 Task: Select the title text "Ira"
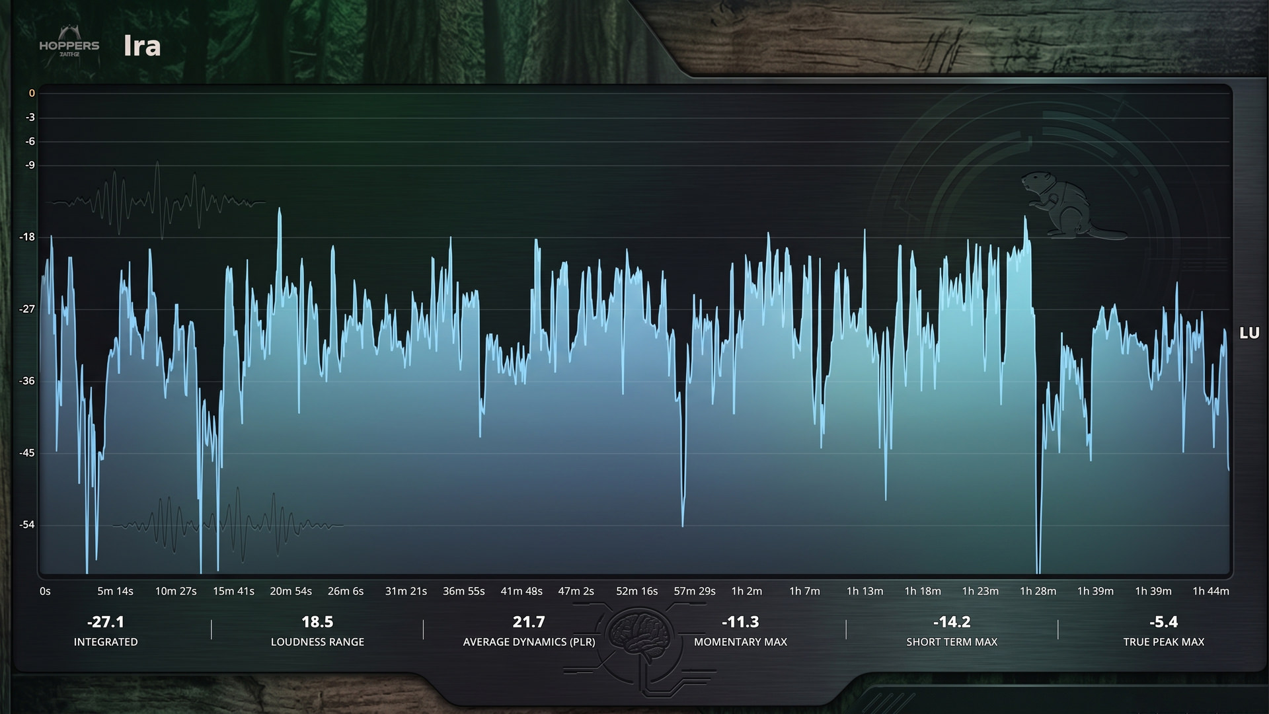(142, 46)
